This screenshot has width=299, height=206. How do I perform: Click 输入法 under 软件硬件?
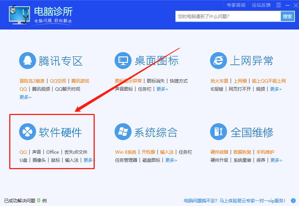pyautogui.click(x=72, y=160)
